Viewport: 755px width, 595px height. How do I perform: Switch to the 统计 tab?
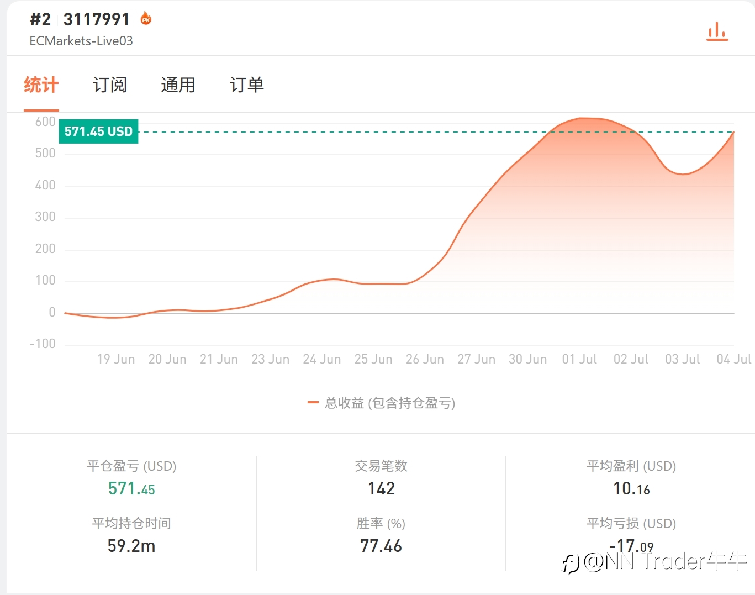point(41,85)
